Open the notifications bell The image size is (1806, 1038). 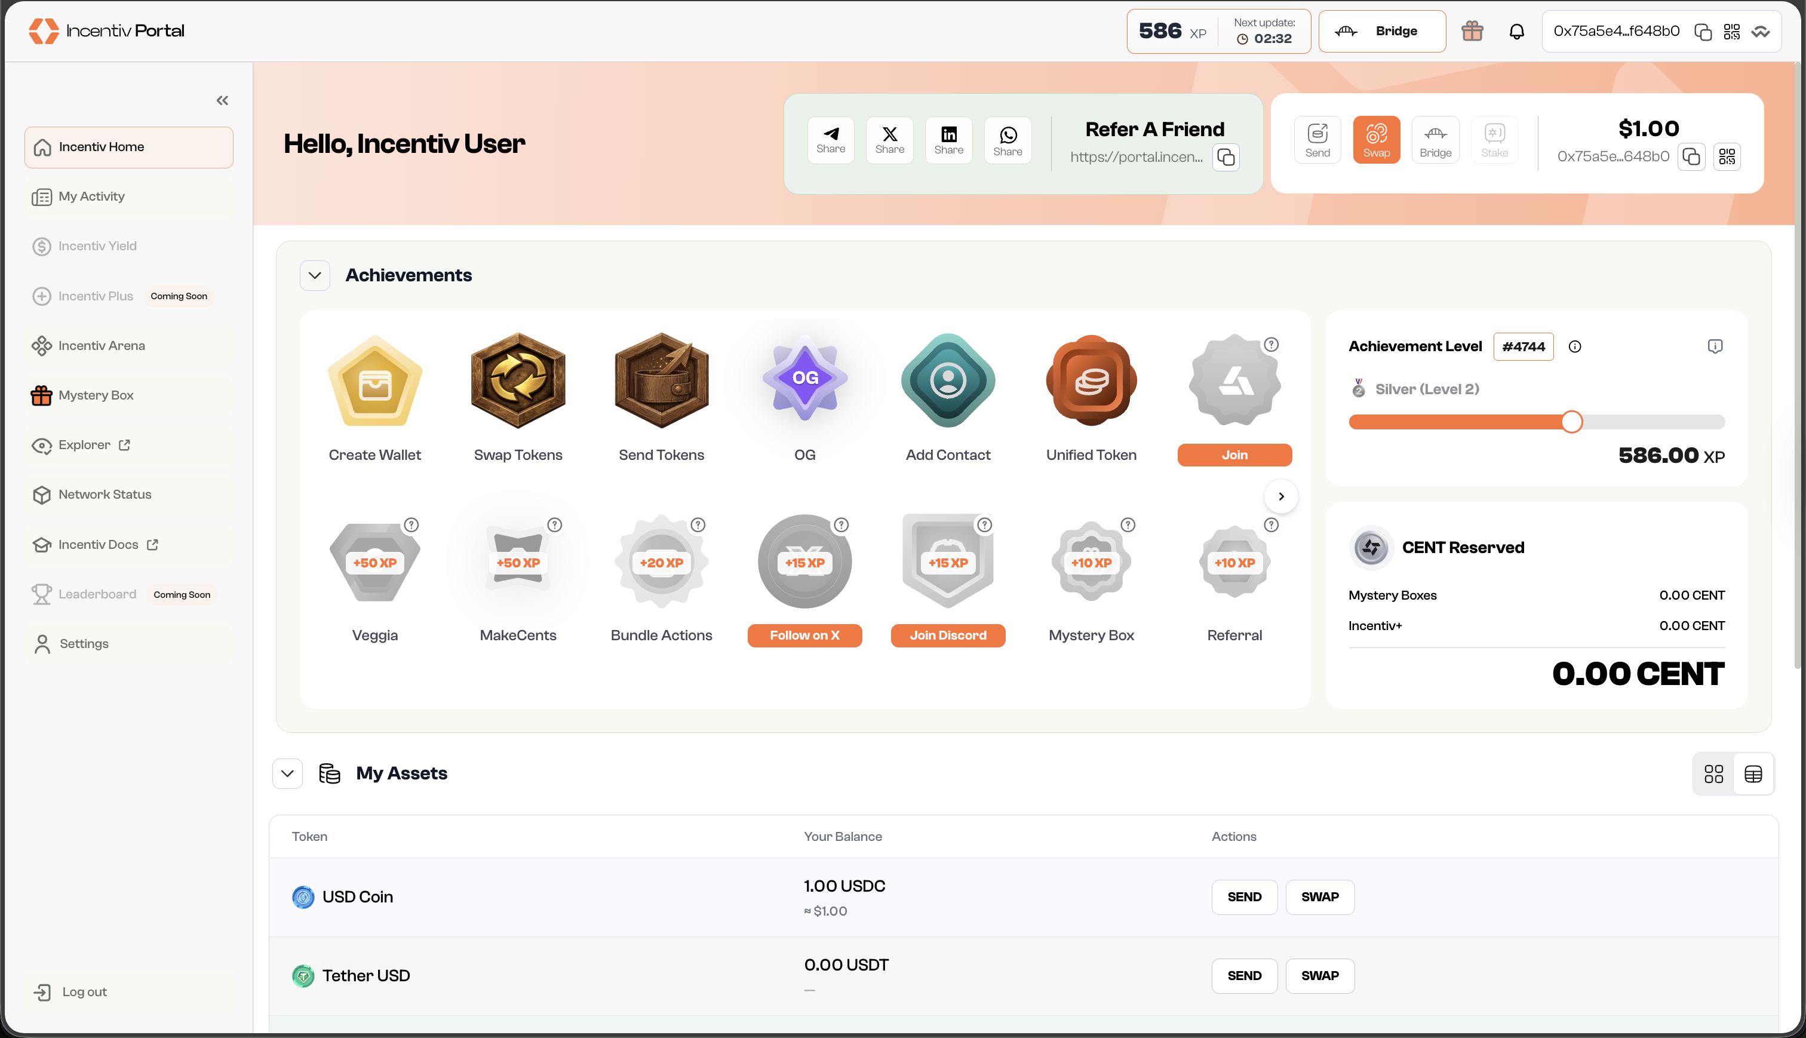pyautogui.click(x=1516, y=30)
